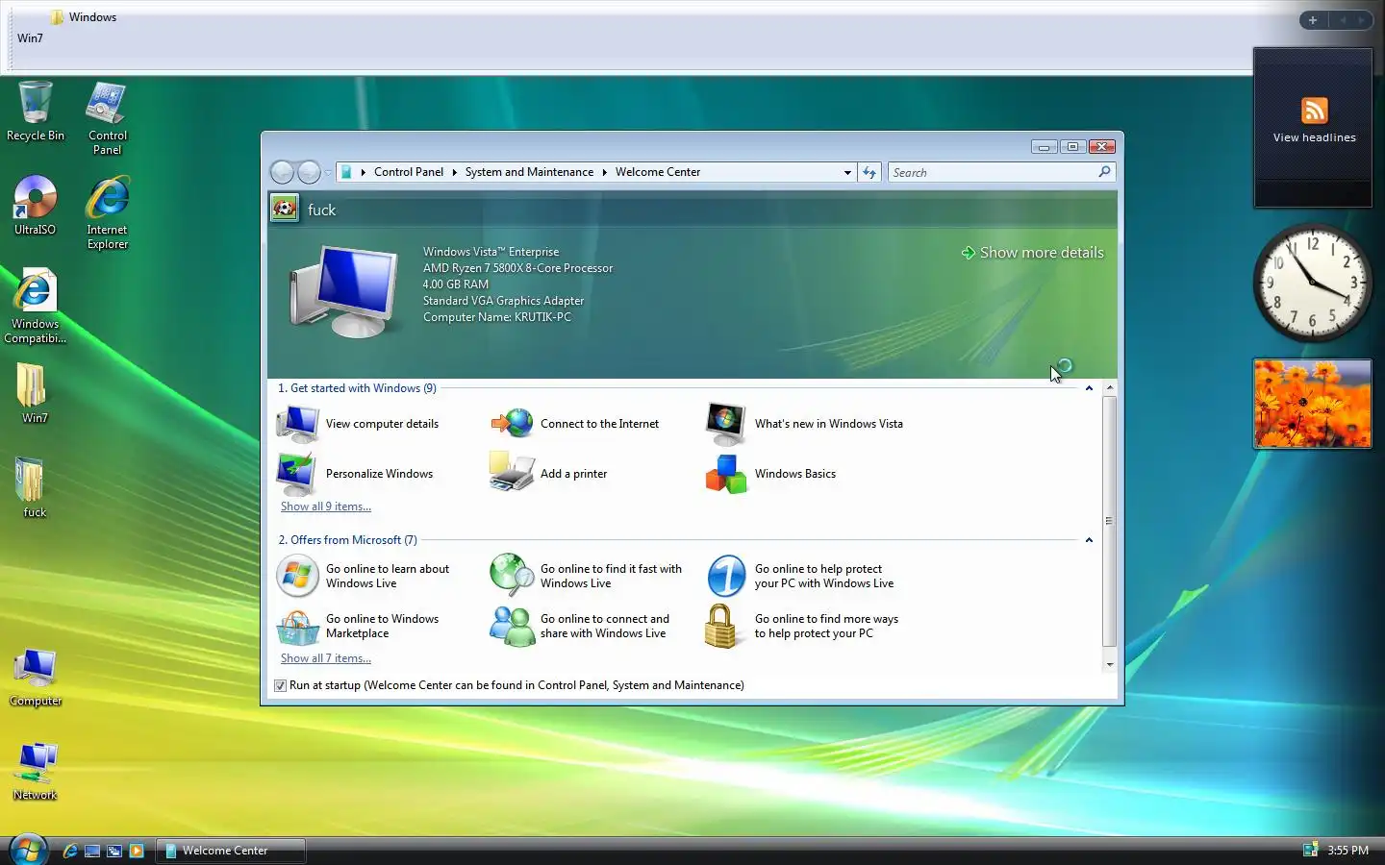Click Welcome Center taskbar button
This screenshot has width=1385, height=865.
tap(231, 851)
